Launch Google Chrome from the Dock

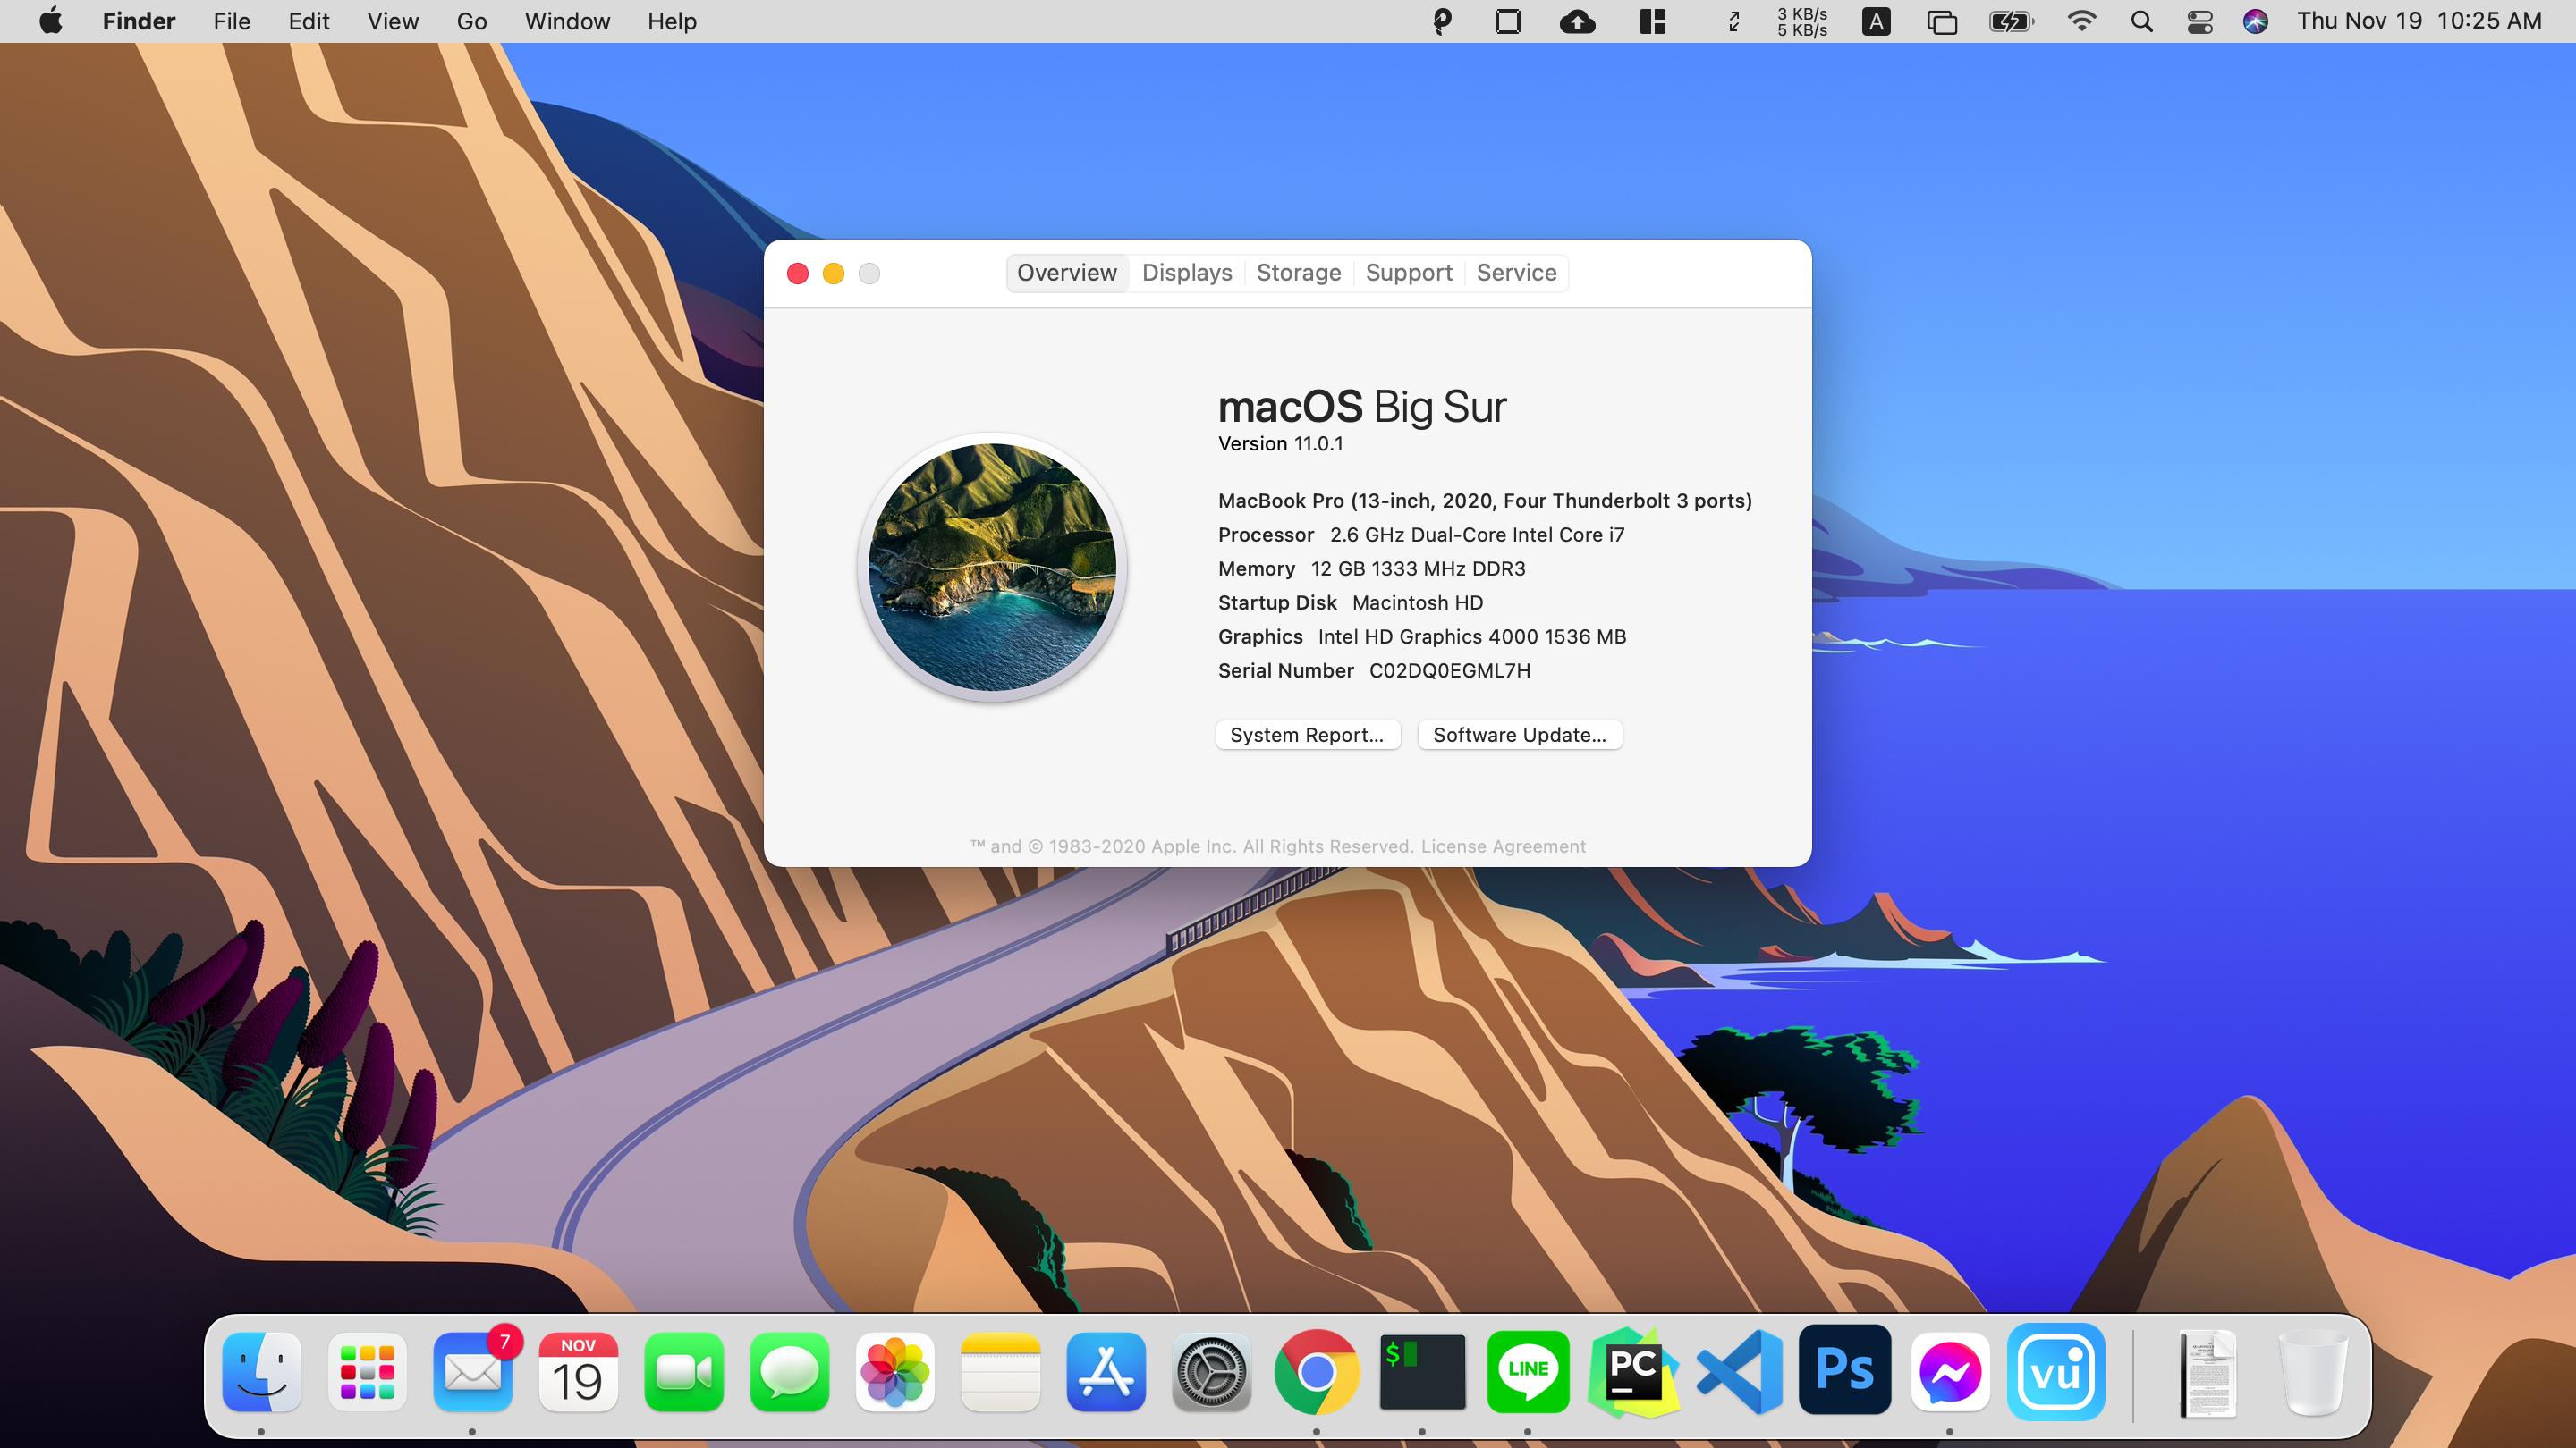(x=1317, y=1372)
